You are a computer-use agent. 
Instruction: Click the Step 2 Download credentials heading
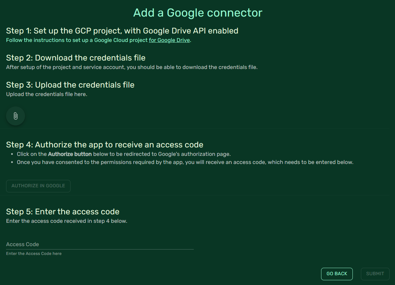click(76, 58)
